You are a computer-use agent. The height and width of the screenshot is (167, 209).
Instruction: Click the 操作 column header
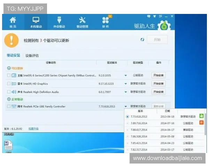(x=158, y=63)
